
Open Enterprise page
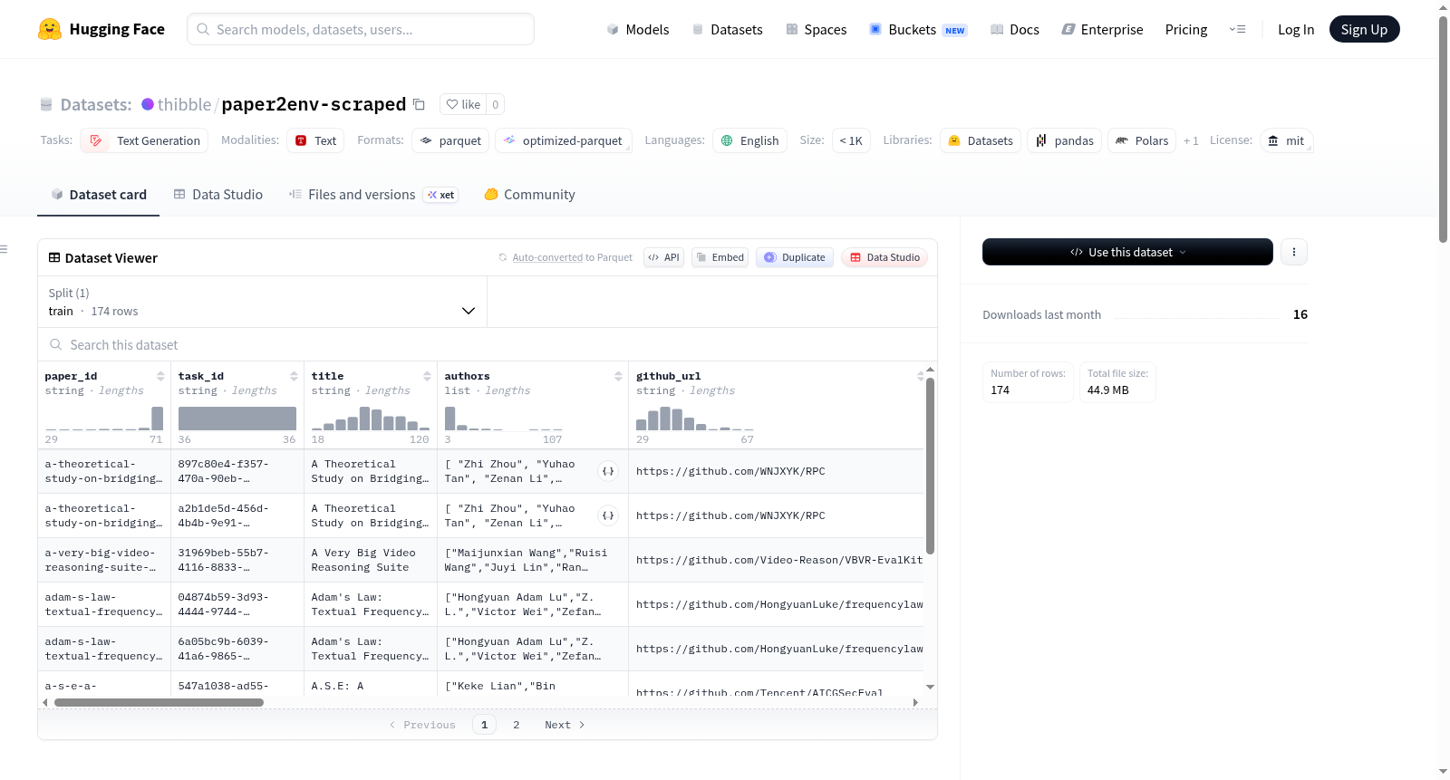tap(1102, 29)
